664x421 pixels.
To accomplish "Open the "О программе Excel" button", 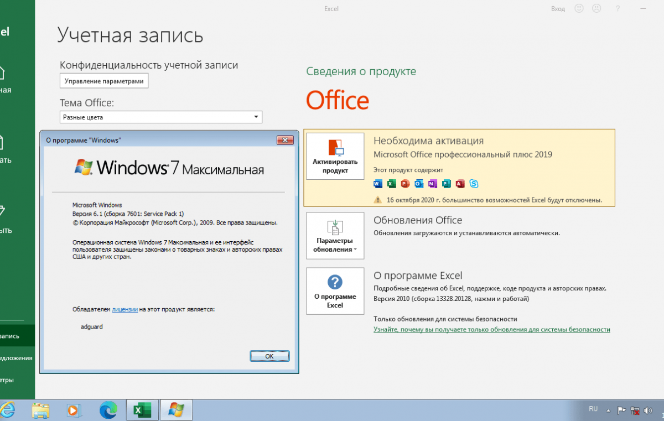I will 335,291.
